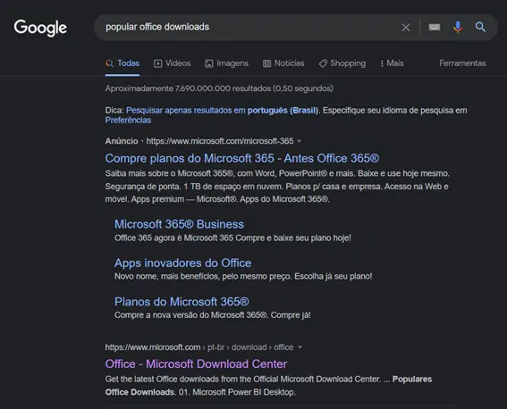This screenshot has width=507, height=409.
Task: Click the Notícias tab newspaper icon
Action: pyautogui.click(x=266, y=63)
